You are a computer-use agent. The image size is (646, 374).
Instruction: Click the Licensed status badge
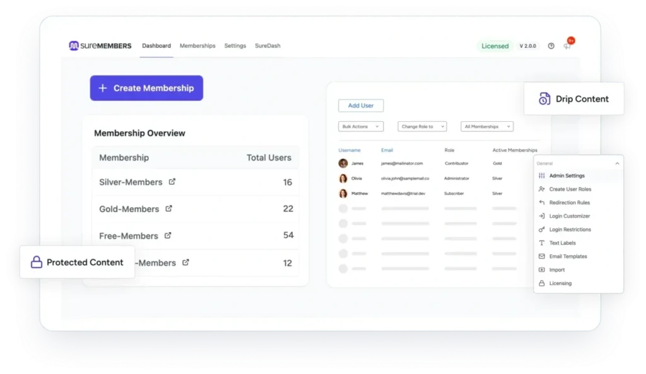[x=495, y=46]
